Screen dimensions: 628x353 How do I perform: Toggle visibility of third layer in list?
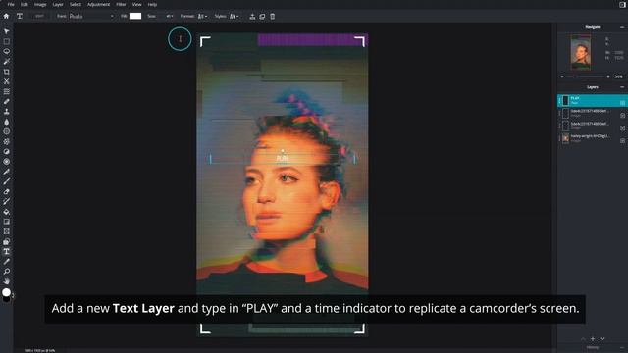pos(622,128)
